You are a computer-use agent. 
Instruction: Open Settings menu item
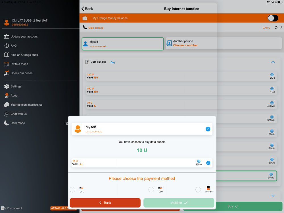click(x=13, y=86)
